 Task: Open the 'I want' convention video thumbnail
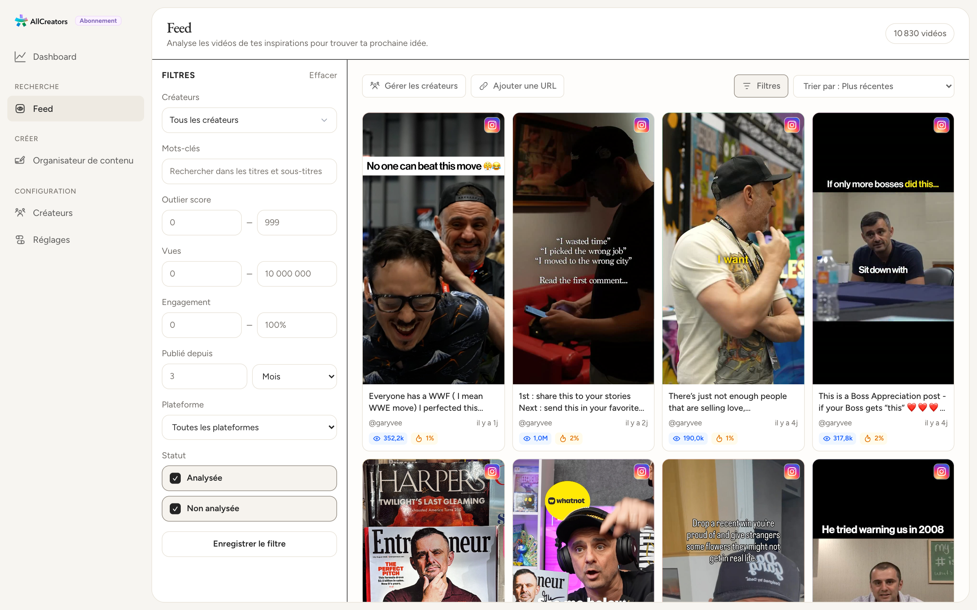[x=733, y=248]
